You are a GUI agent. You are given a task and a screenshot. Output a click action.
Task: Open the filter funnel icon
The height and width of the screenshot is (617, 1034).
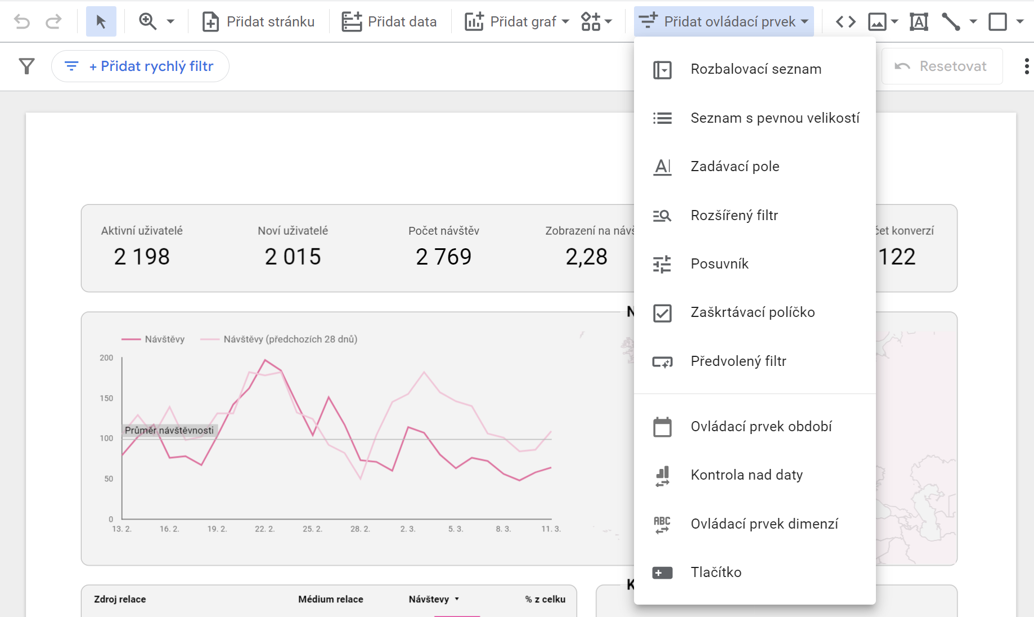[26, 66]
